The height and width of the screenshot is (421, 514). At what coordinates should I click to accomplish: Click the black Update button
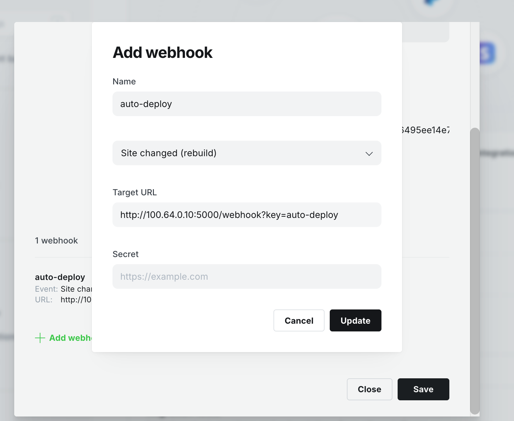tap(355, 320)
